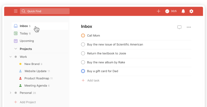Image resolution: width=207 pixels, height=107 pixels.
Task: Click the Quick Find search field
Action: pyautogui.click(x=45, y=11)
